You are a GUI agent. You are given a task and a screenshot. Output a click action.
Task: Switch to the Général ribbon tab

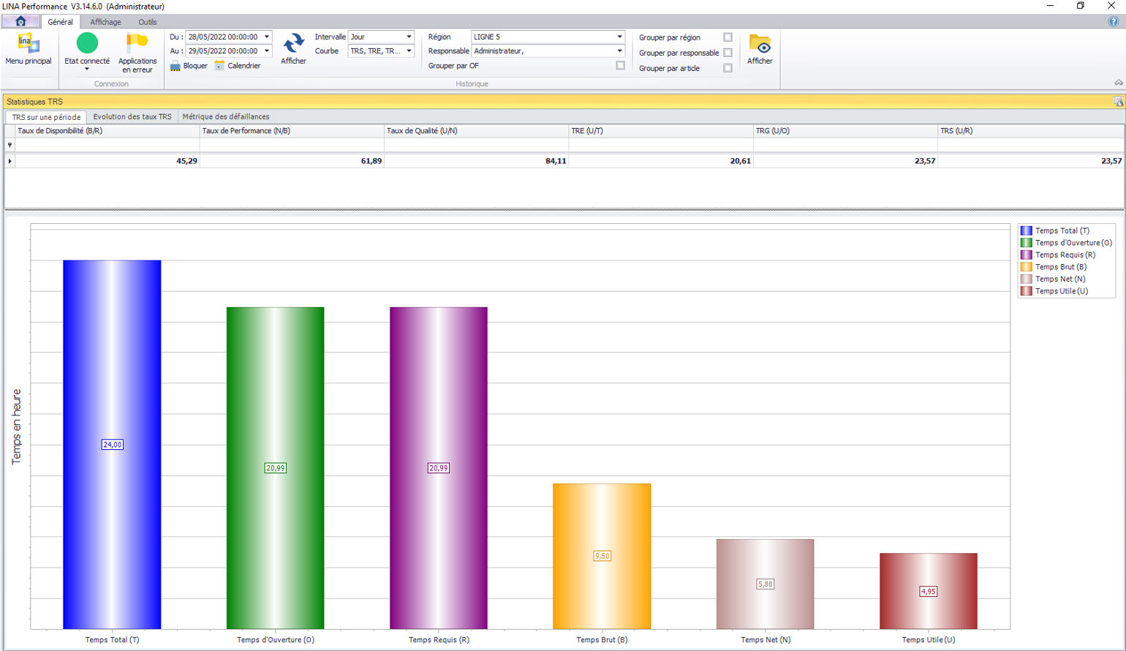click(x=60, y=22)
